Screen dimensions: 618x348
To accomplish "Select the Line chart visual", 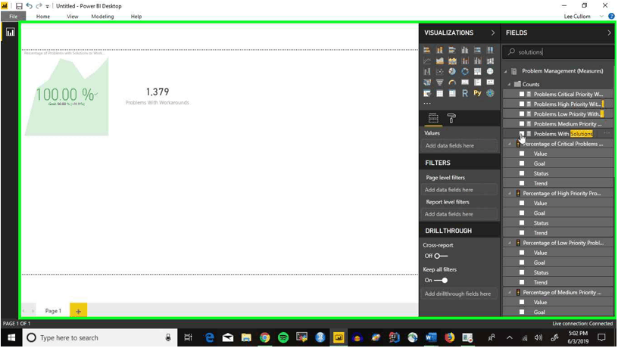I will pyautogui.click(x=427, y=61).
